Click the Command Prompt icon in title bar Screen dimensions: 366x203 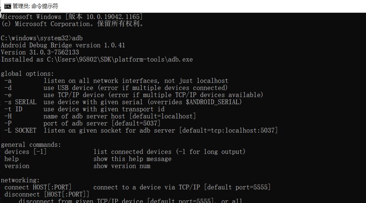(x=7, y=6)
